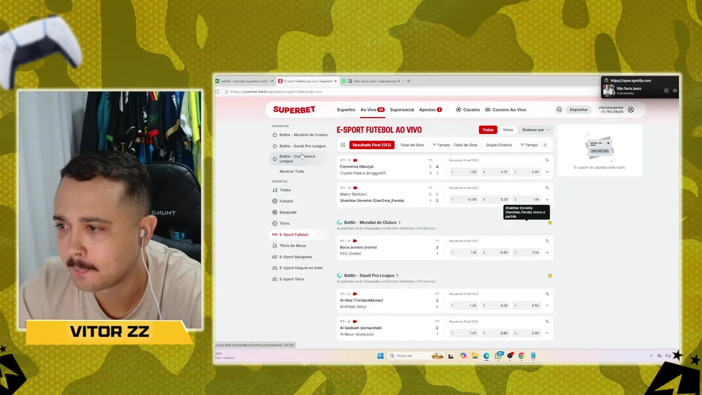Click the star icon beside Battle - Conference League in favorites
Image resolution: width=702 pixels, height=395 pixels.
tap(275, 159)
